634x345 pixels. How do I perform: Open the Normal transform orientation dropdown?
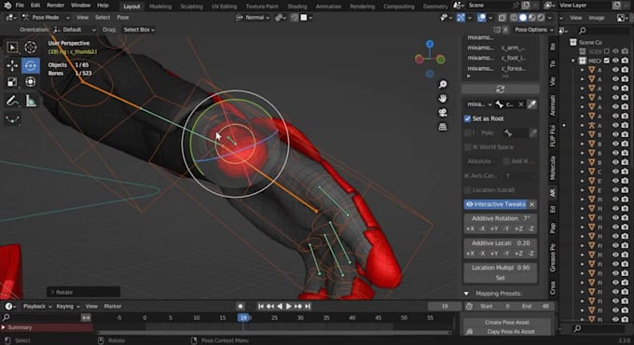coord(253,18)
